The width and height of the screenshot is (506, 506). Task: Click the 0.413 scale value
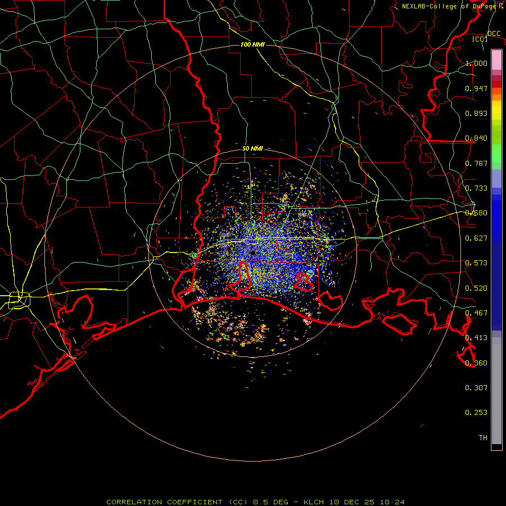476,338
